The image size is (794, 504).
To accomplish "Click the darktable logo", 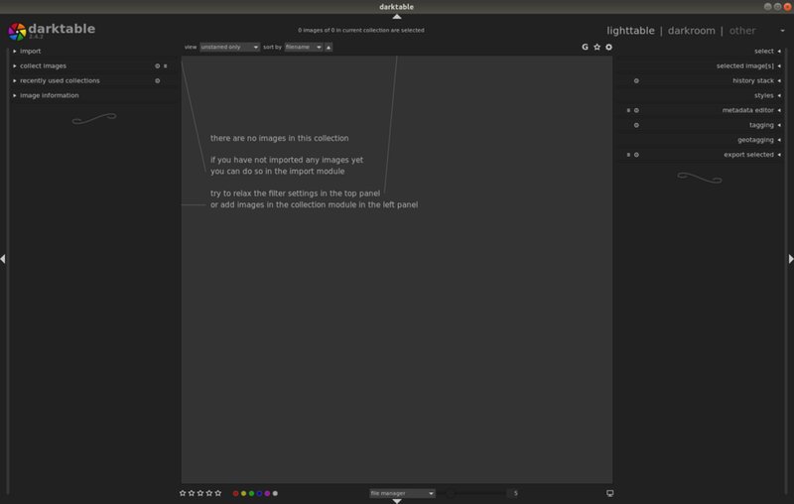I will point(17,32).
